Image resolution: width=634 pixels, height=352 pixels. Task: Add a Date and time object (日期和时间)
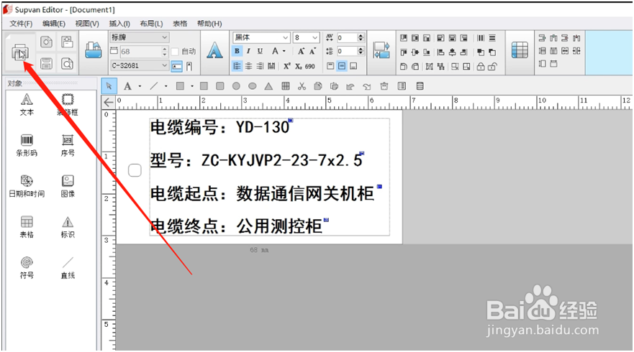coord(27,186)
